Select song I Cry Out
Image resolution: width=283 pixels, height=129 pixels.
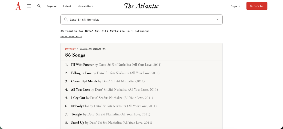78,98
